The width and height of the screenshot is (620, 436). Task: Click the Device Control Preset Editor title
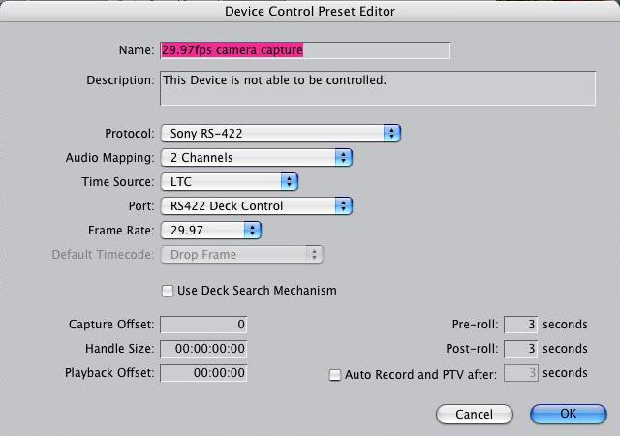pyautogui.click(x=310, y=11)
